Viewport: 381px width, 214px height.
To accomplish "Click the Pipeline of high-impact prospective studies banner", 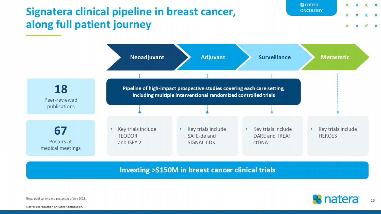I will pos(203,92).
